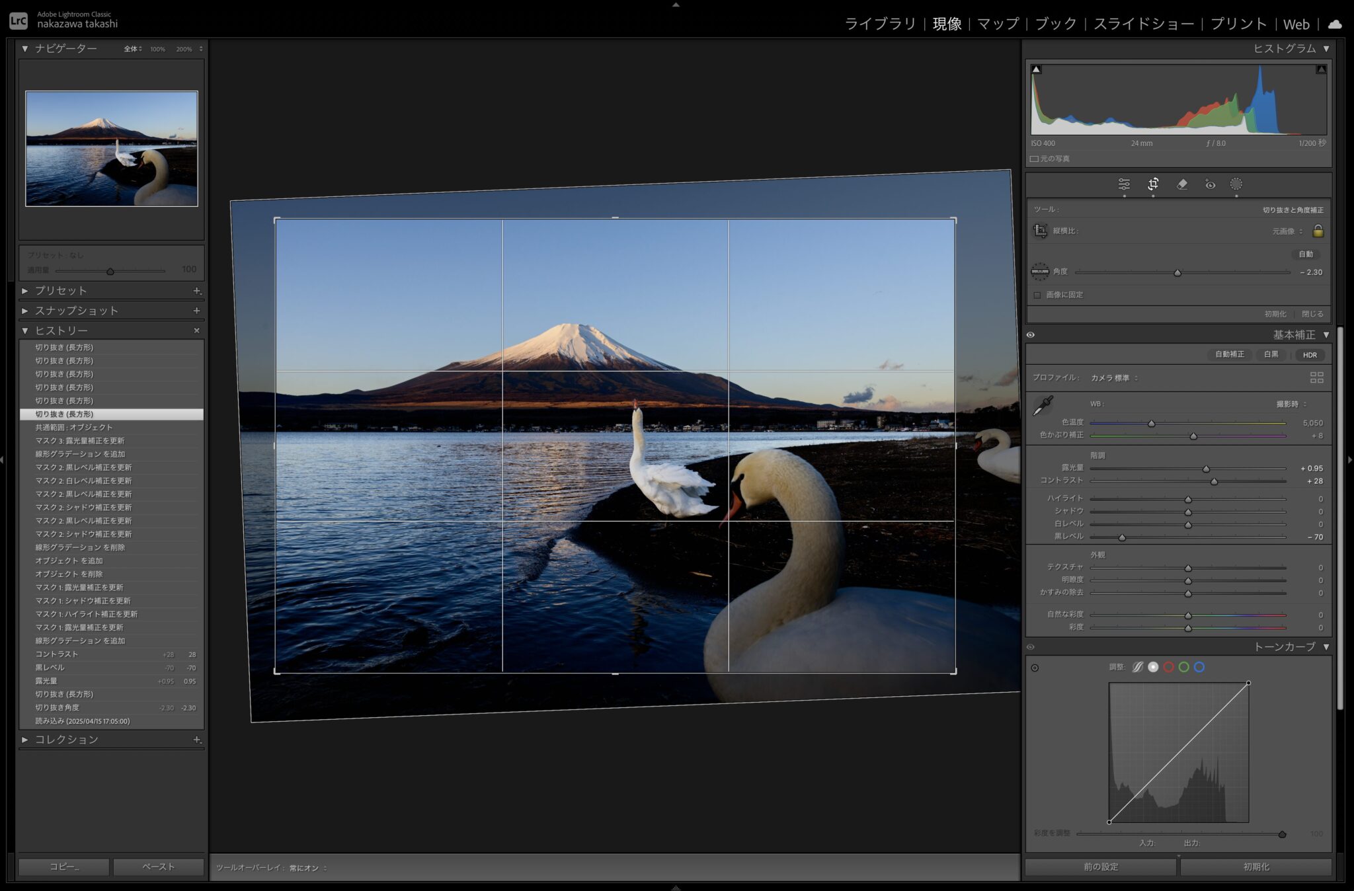Image resolution: width=1354 pixels, height=891 pixels.
Task: Select the red channel tone curve circle
Action: point(1168,667)
